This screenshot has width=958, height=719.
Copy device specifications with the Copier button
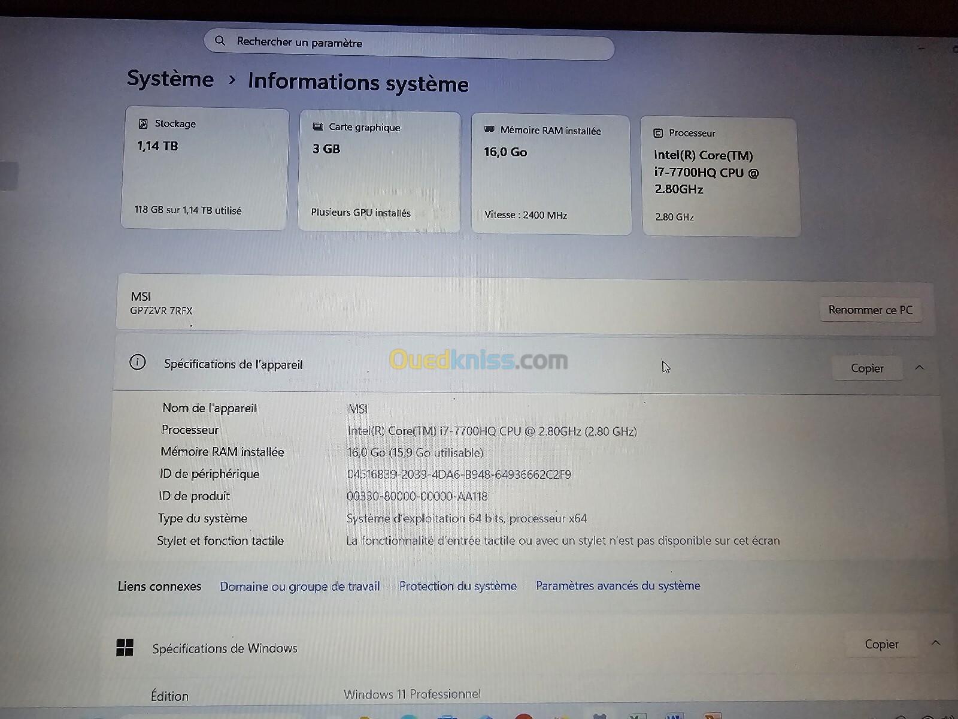(x=867, y=368)
